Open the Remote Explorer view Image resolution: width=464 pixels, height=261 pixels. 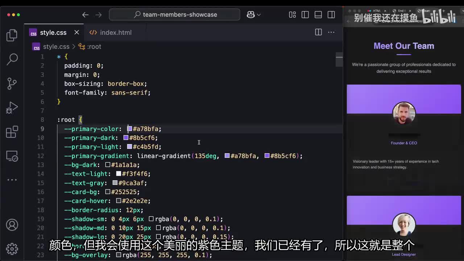pos(12,156)
